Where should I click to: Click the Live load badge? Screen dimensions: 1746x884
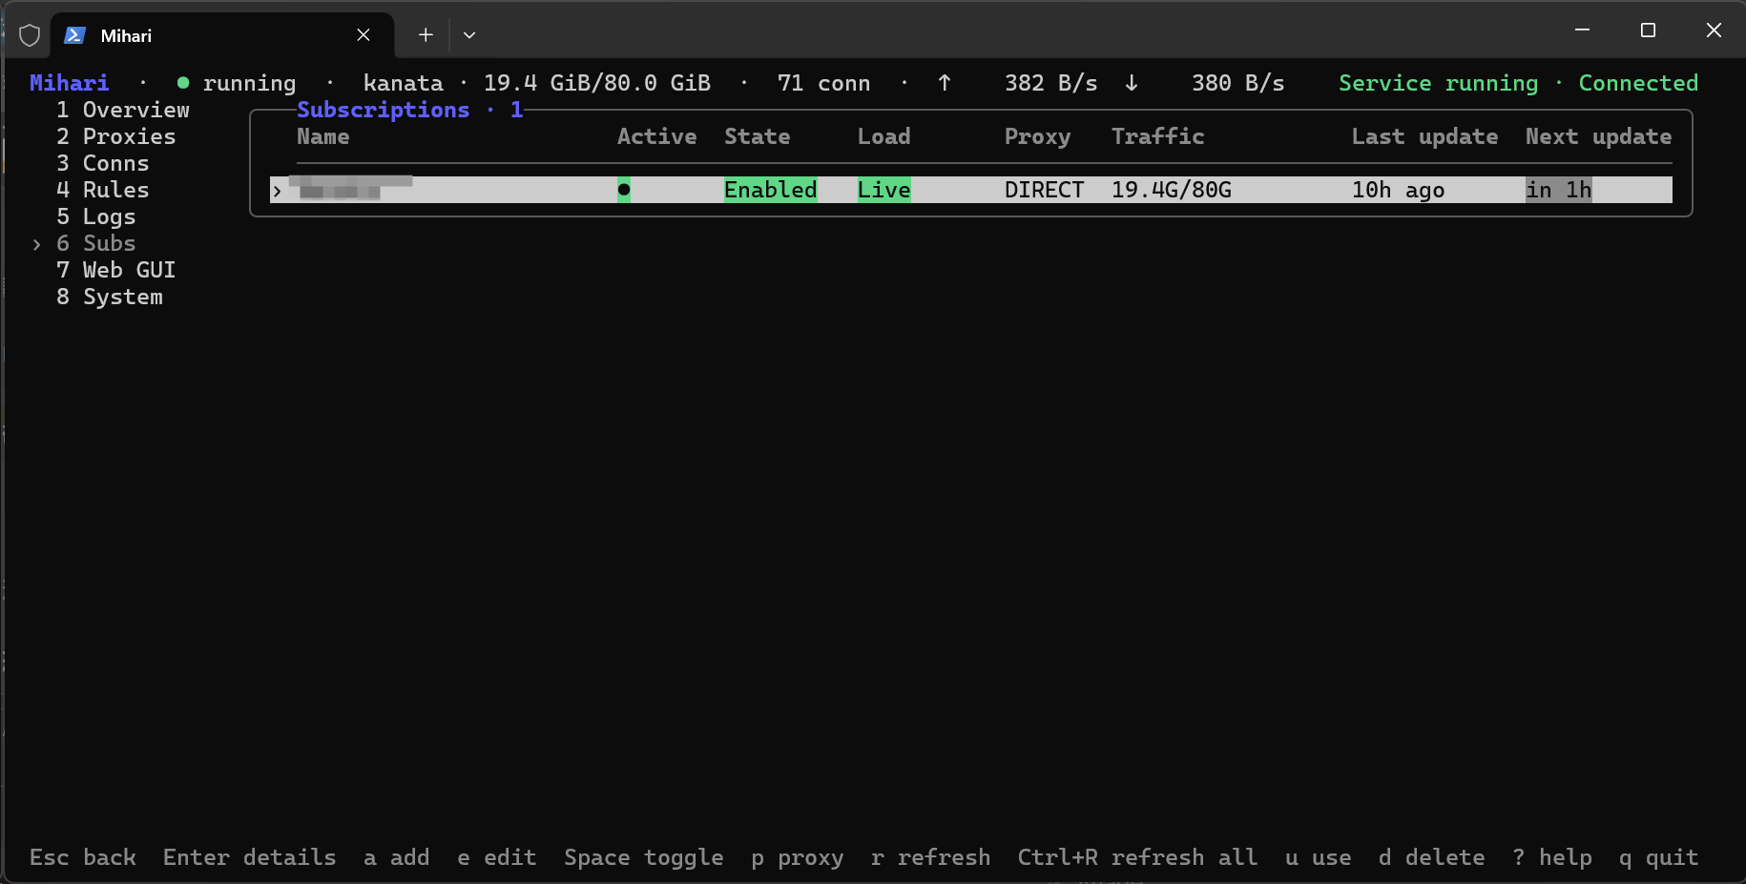pos(884,190)
